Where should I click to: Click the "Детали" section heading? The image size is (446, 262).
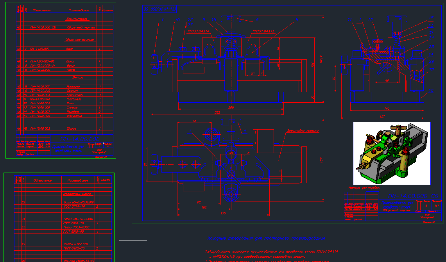78,77
